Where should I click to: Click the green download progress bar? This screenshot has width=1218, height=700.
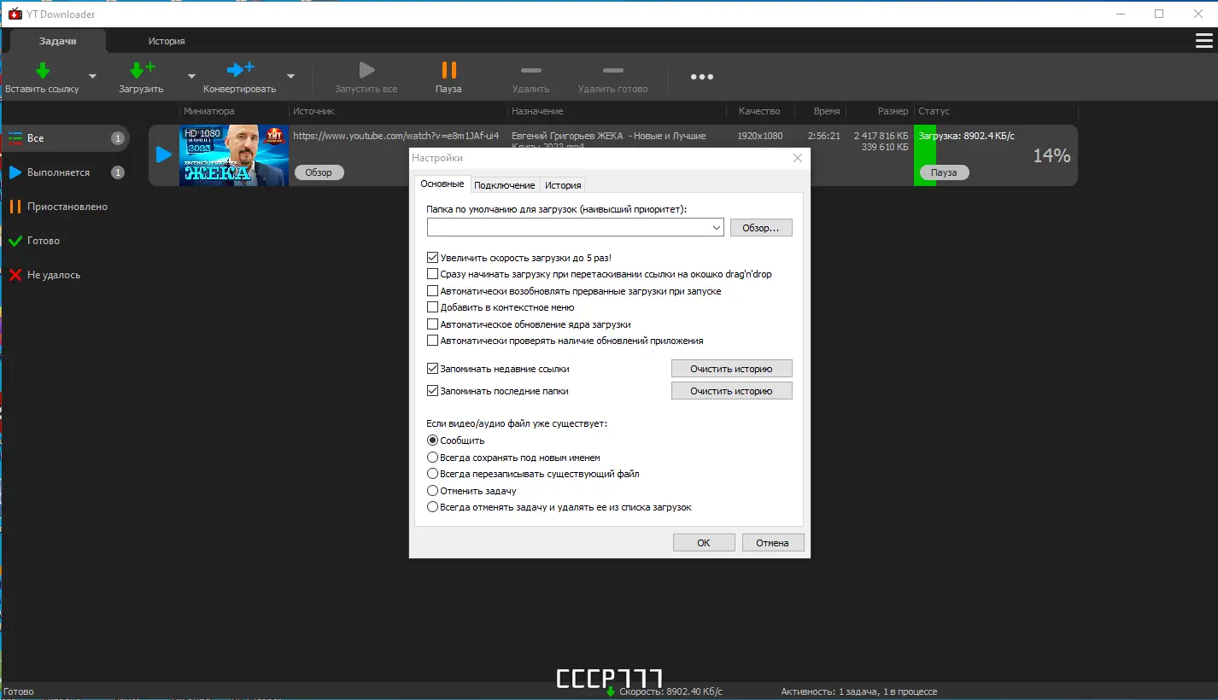pos(925,155)
